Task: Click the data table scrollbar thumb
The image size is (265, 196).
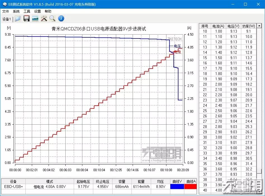Action: pyautogui.click(x=259, y=171)
